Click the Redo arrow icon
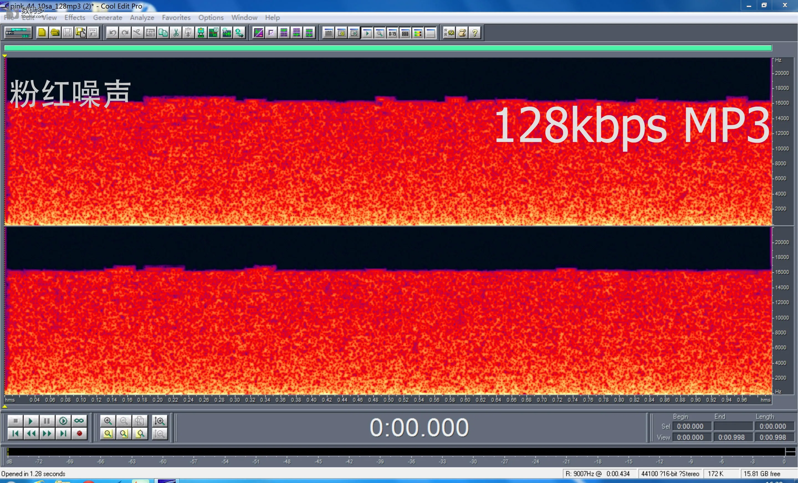 (125, 33)
